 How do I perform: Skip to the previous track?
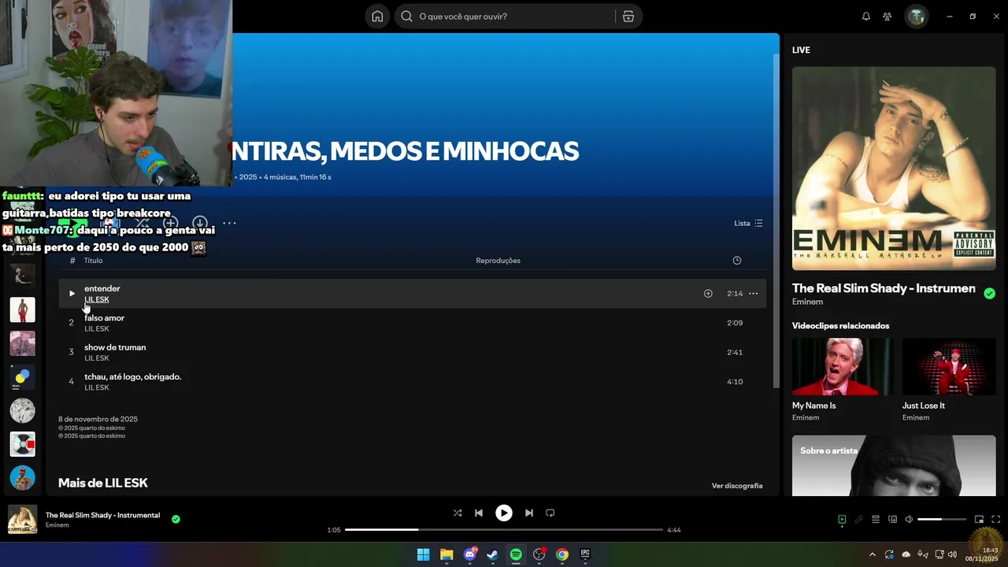click(479, 513)
